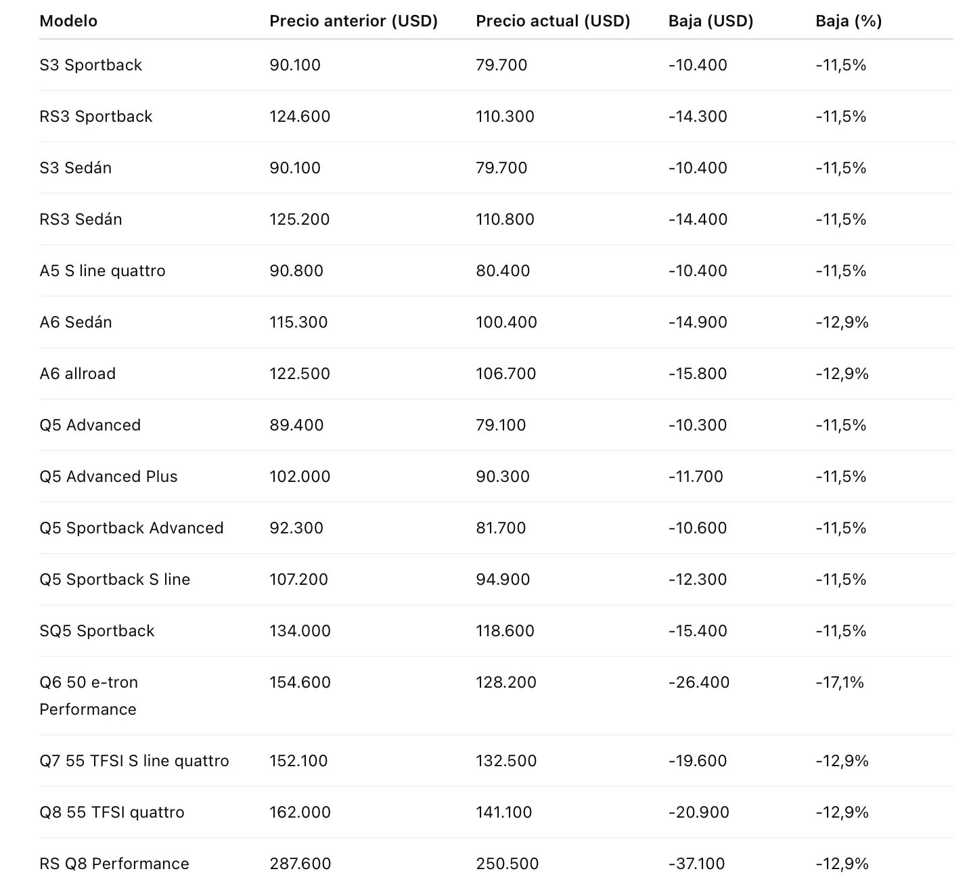Click the "Q6 50 e-tron Performance" model name
969x884 pixels.
89,695
